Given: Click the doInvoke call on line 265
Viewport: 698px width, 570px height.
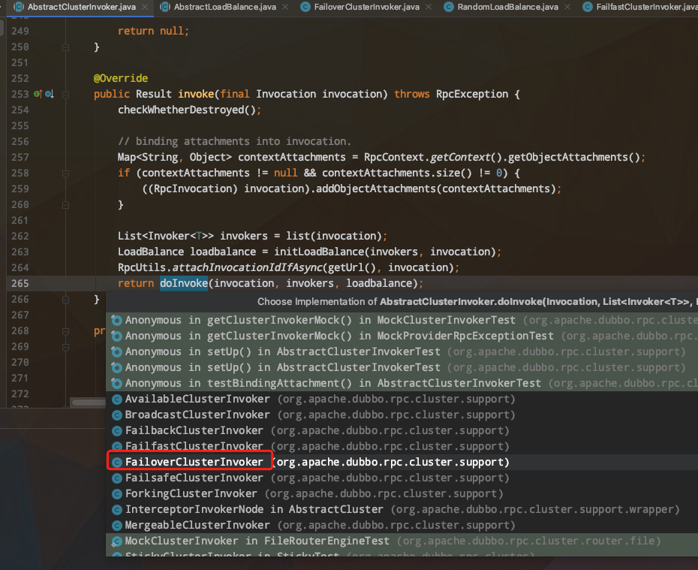Looking at the screenshot, I should coord(184,284).
